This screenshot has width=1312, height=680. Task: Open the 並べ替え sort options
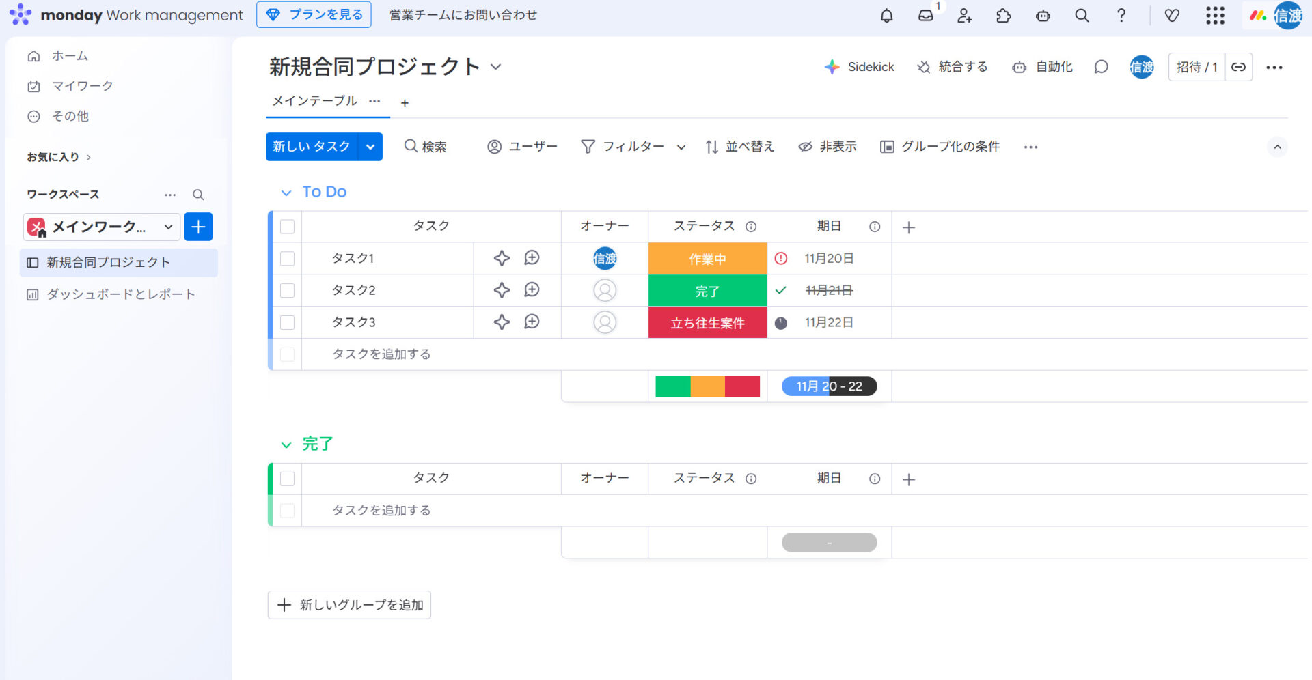point(740,146)
